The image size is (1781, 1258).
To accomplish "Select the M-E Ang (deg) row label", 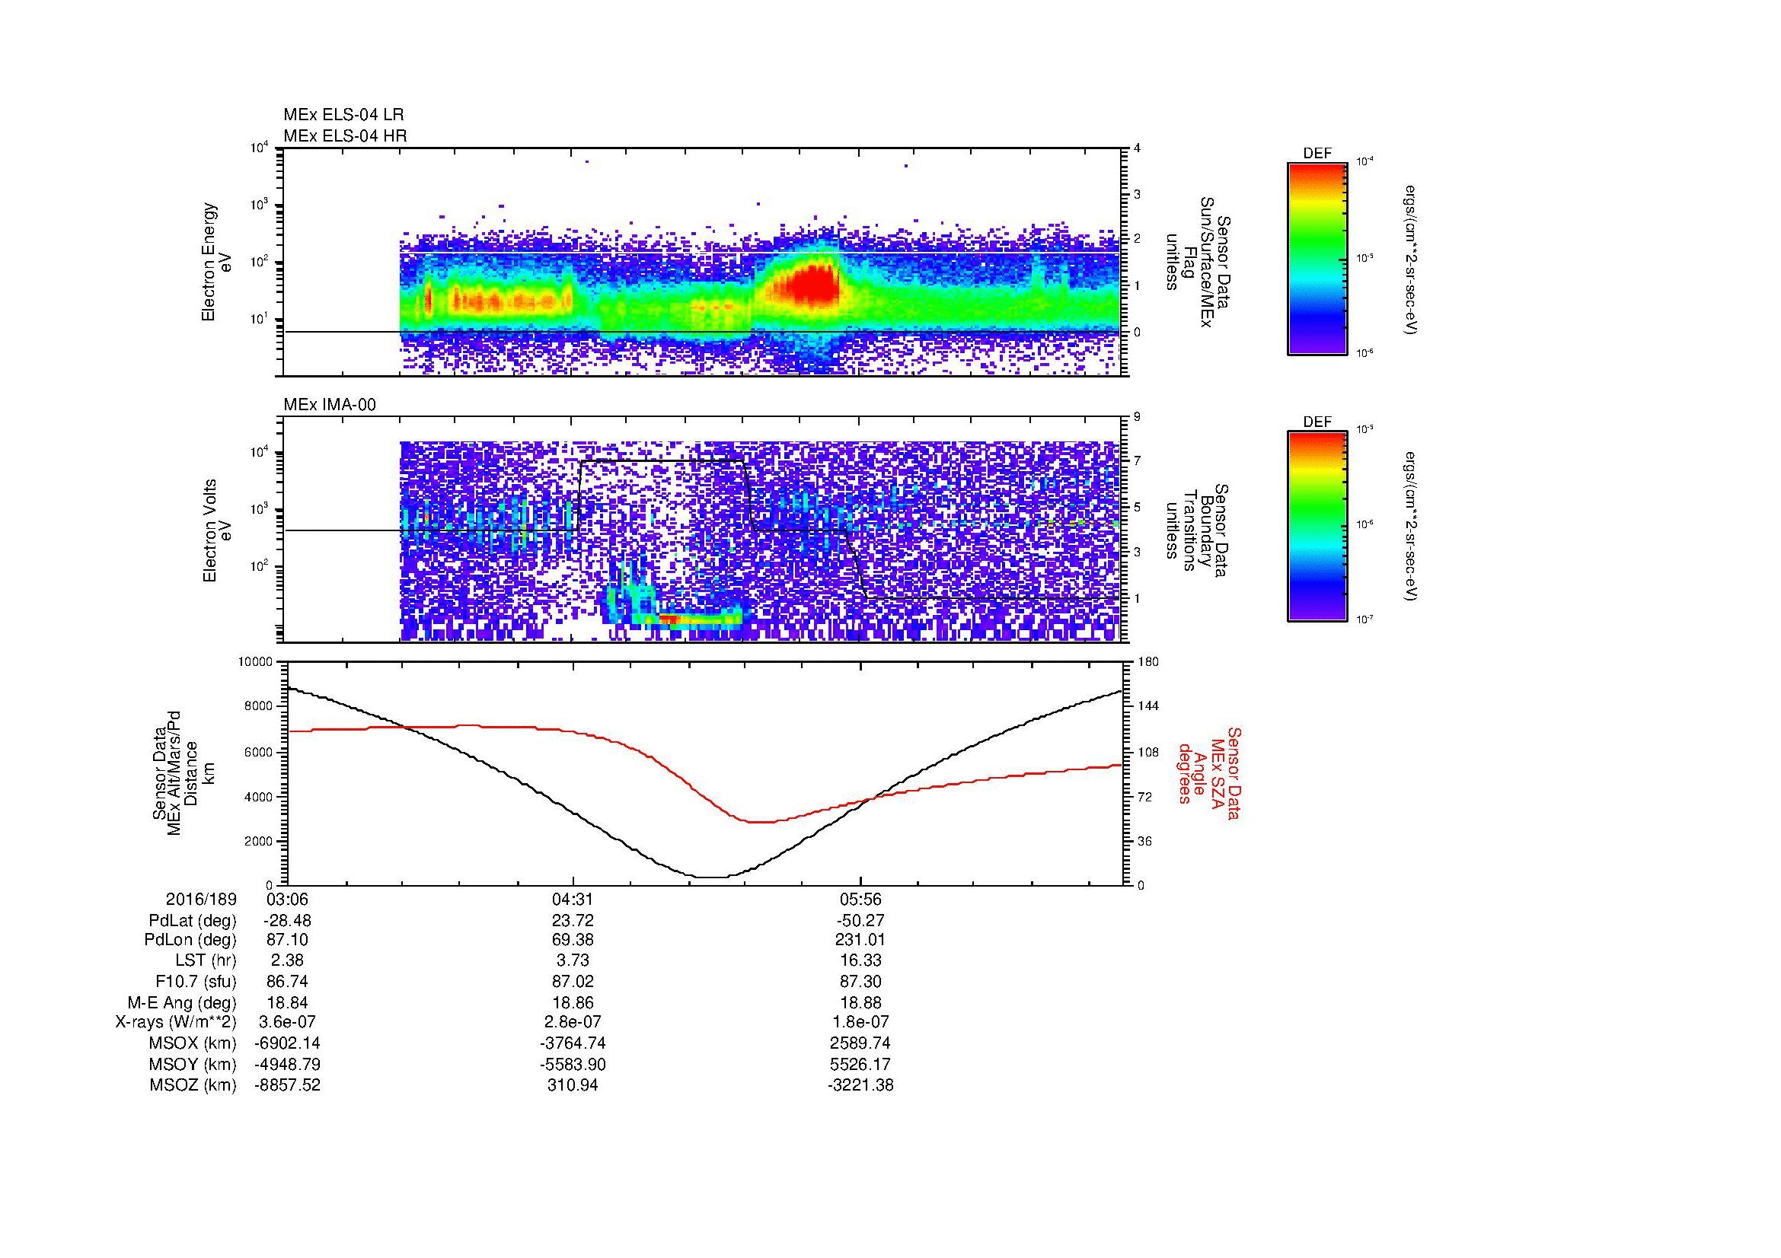I will pos(182,1002).
